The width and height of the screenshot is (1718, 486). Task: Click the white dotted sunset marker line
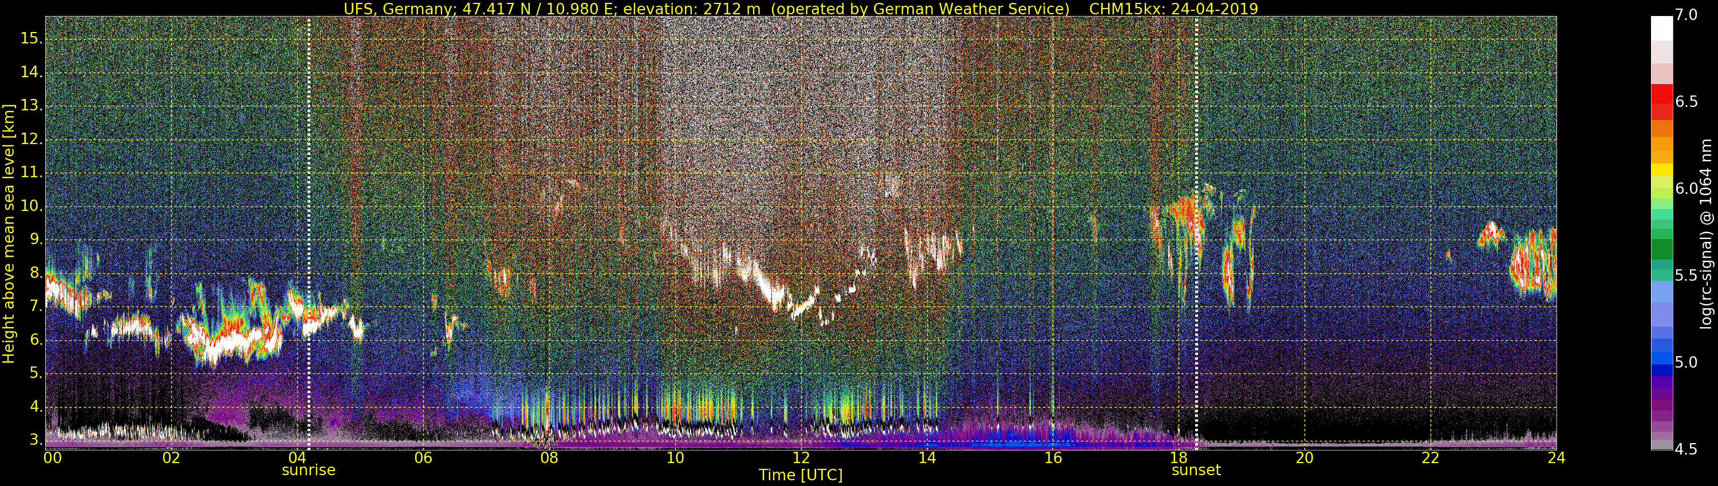1196,233
